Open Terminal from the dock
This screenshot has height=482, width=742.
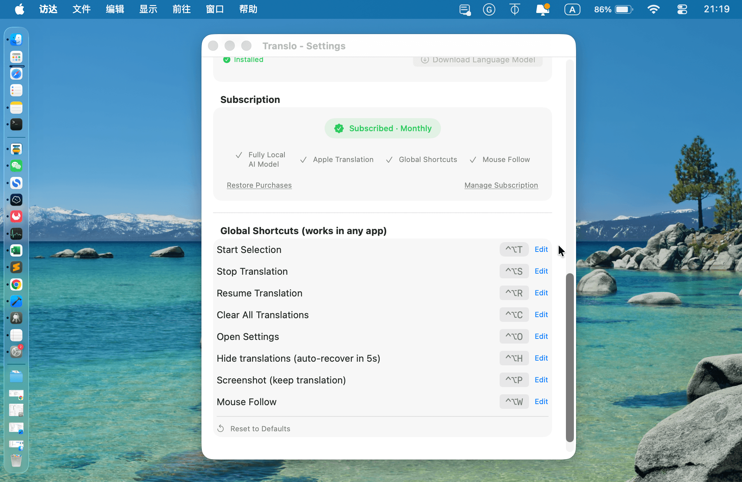click(x=16, y=124)
